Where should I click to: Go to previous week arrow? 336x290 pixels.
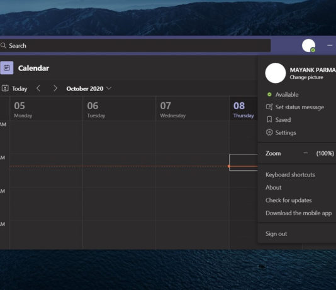38,89
